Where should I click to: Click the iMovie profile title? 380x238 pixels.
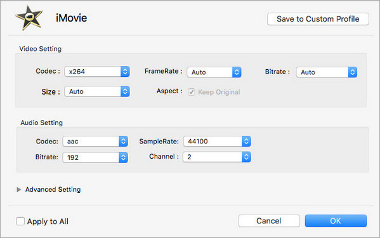71,18
